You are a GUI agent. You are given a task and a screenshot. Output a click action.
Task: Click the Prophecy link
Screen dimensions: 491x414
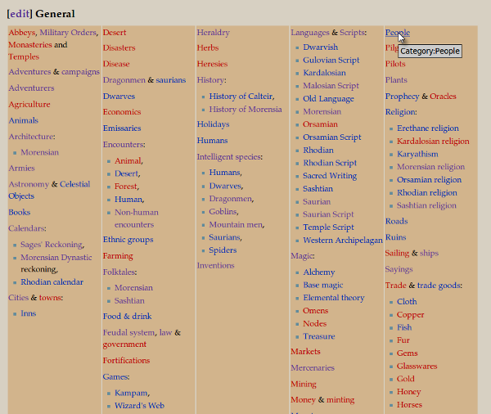coord(402,97)
